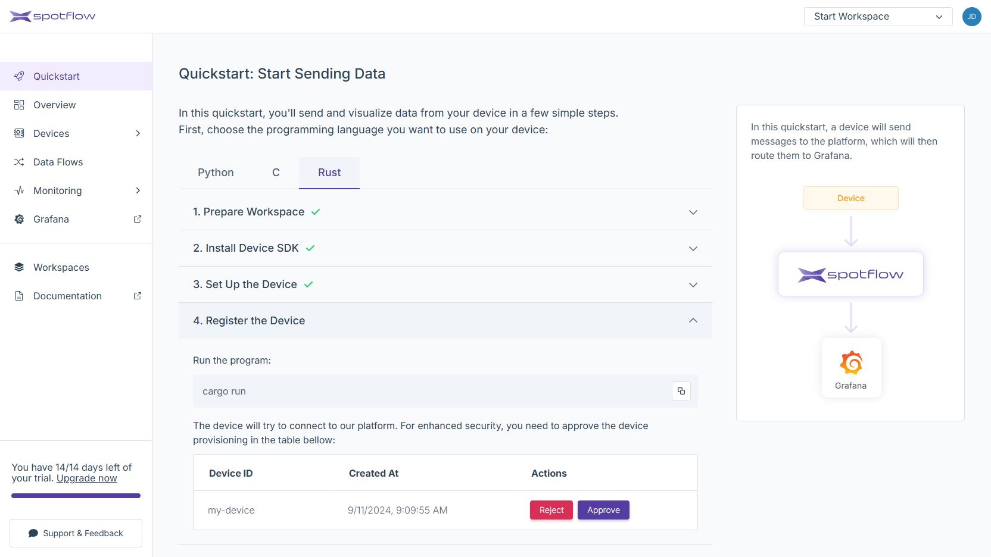This screenshot has height=557, width=991.
Task: Click the Monitoring pulse icon
Action: [x=19, y=190]
